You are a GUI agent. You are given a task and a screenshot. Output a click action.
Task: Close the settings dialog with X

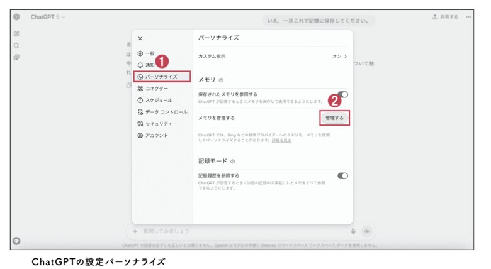(x=140, y=38)
